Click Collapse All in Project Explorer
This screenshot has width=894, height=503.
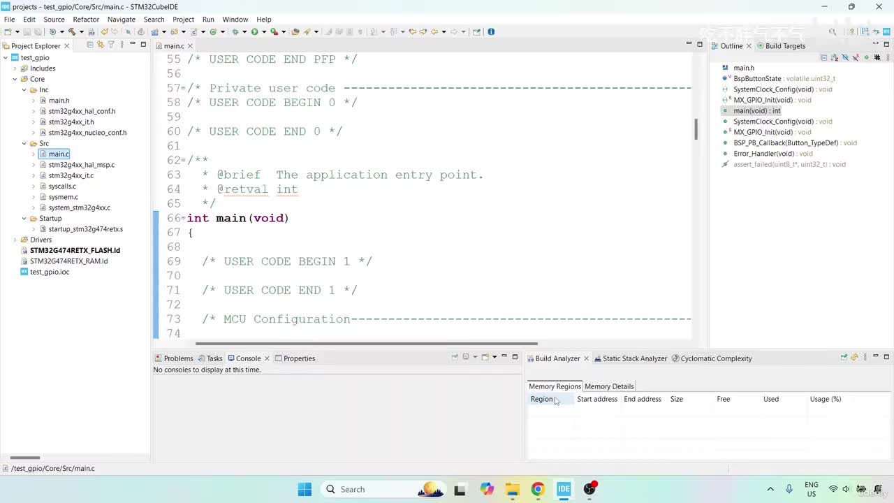tap(90, 45)
